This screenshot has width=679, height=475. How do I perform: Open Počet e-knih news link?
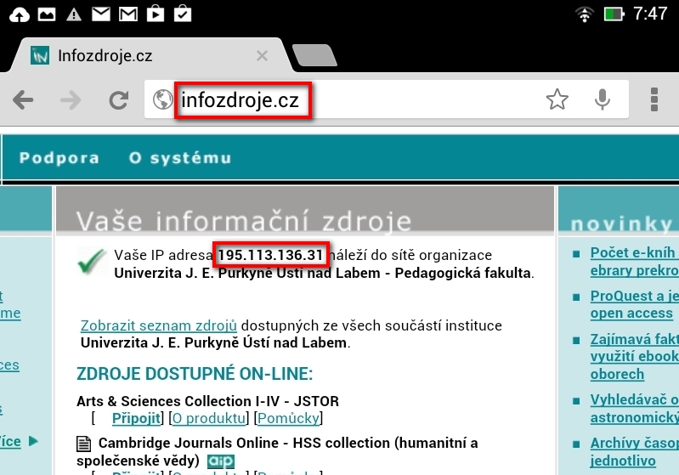pyautogui.click(x=635, y=261)
